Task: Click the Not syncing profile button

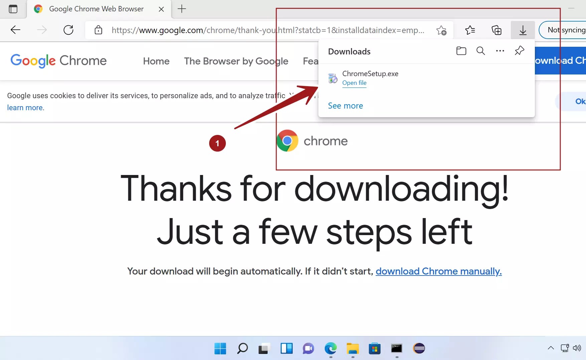Action: tap(563, 30)
